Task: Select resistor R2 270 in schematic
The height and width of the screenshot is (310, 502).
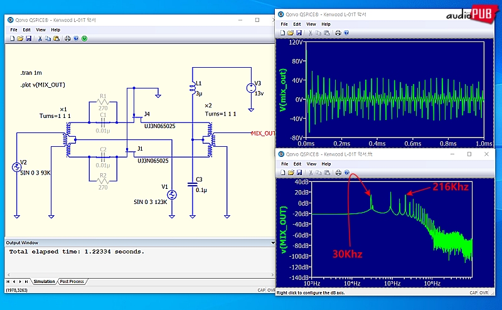Action: (103, 181)
